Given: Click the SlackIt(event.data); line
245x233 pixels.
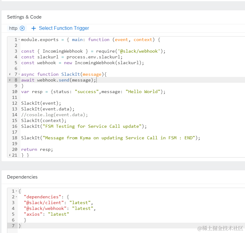Looking at the screenshot, I should (x=48, y=109).
